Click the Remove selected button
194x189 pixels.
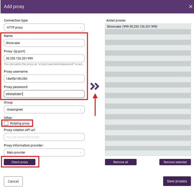tap(175, 162)
